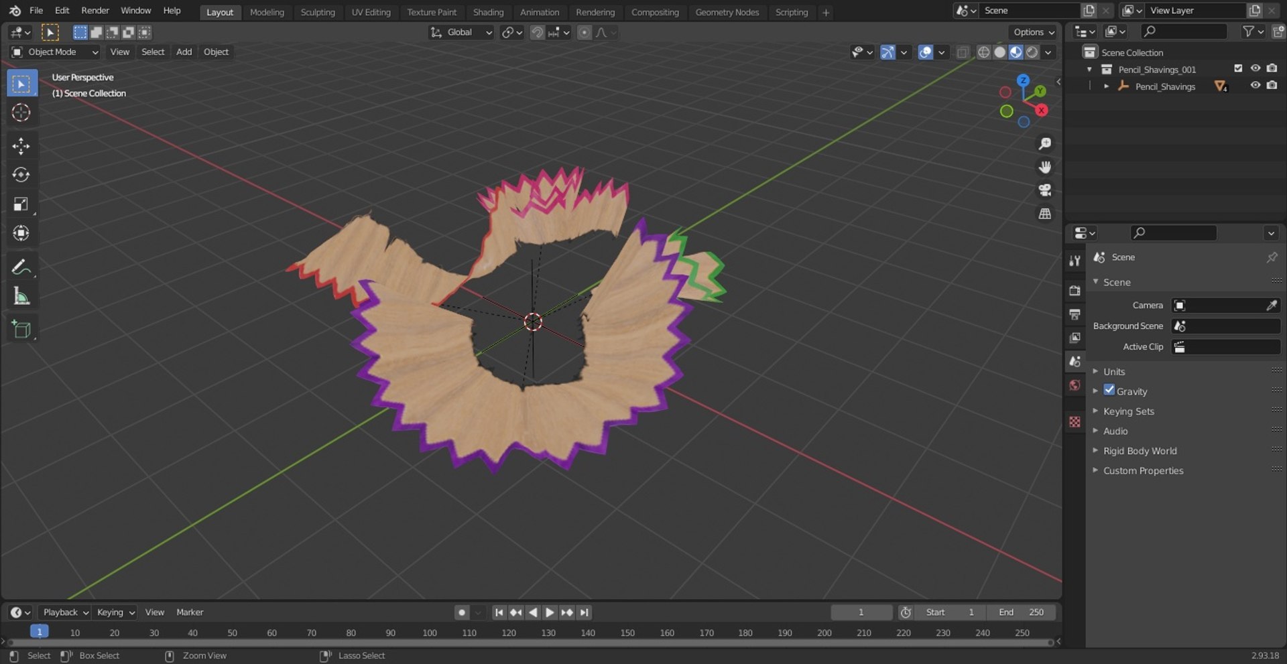Click the Select Box tool

[21, 84]
